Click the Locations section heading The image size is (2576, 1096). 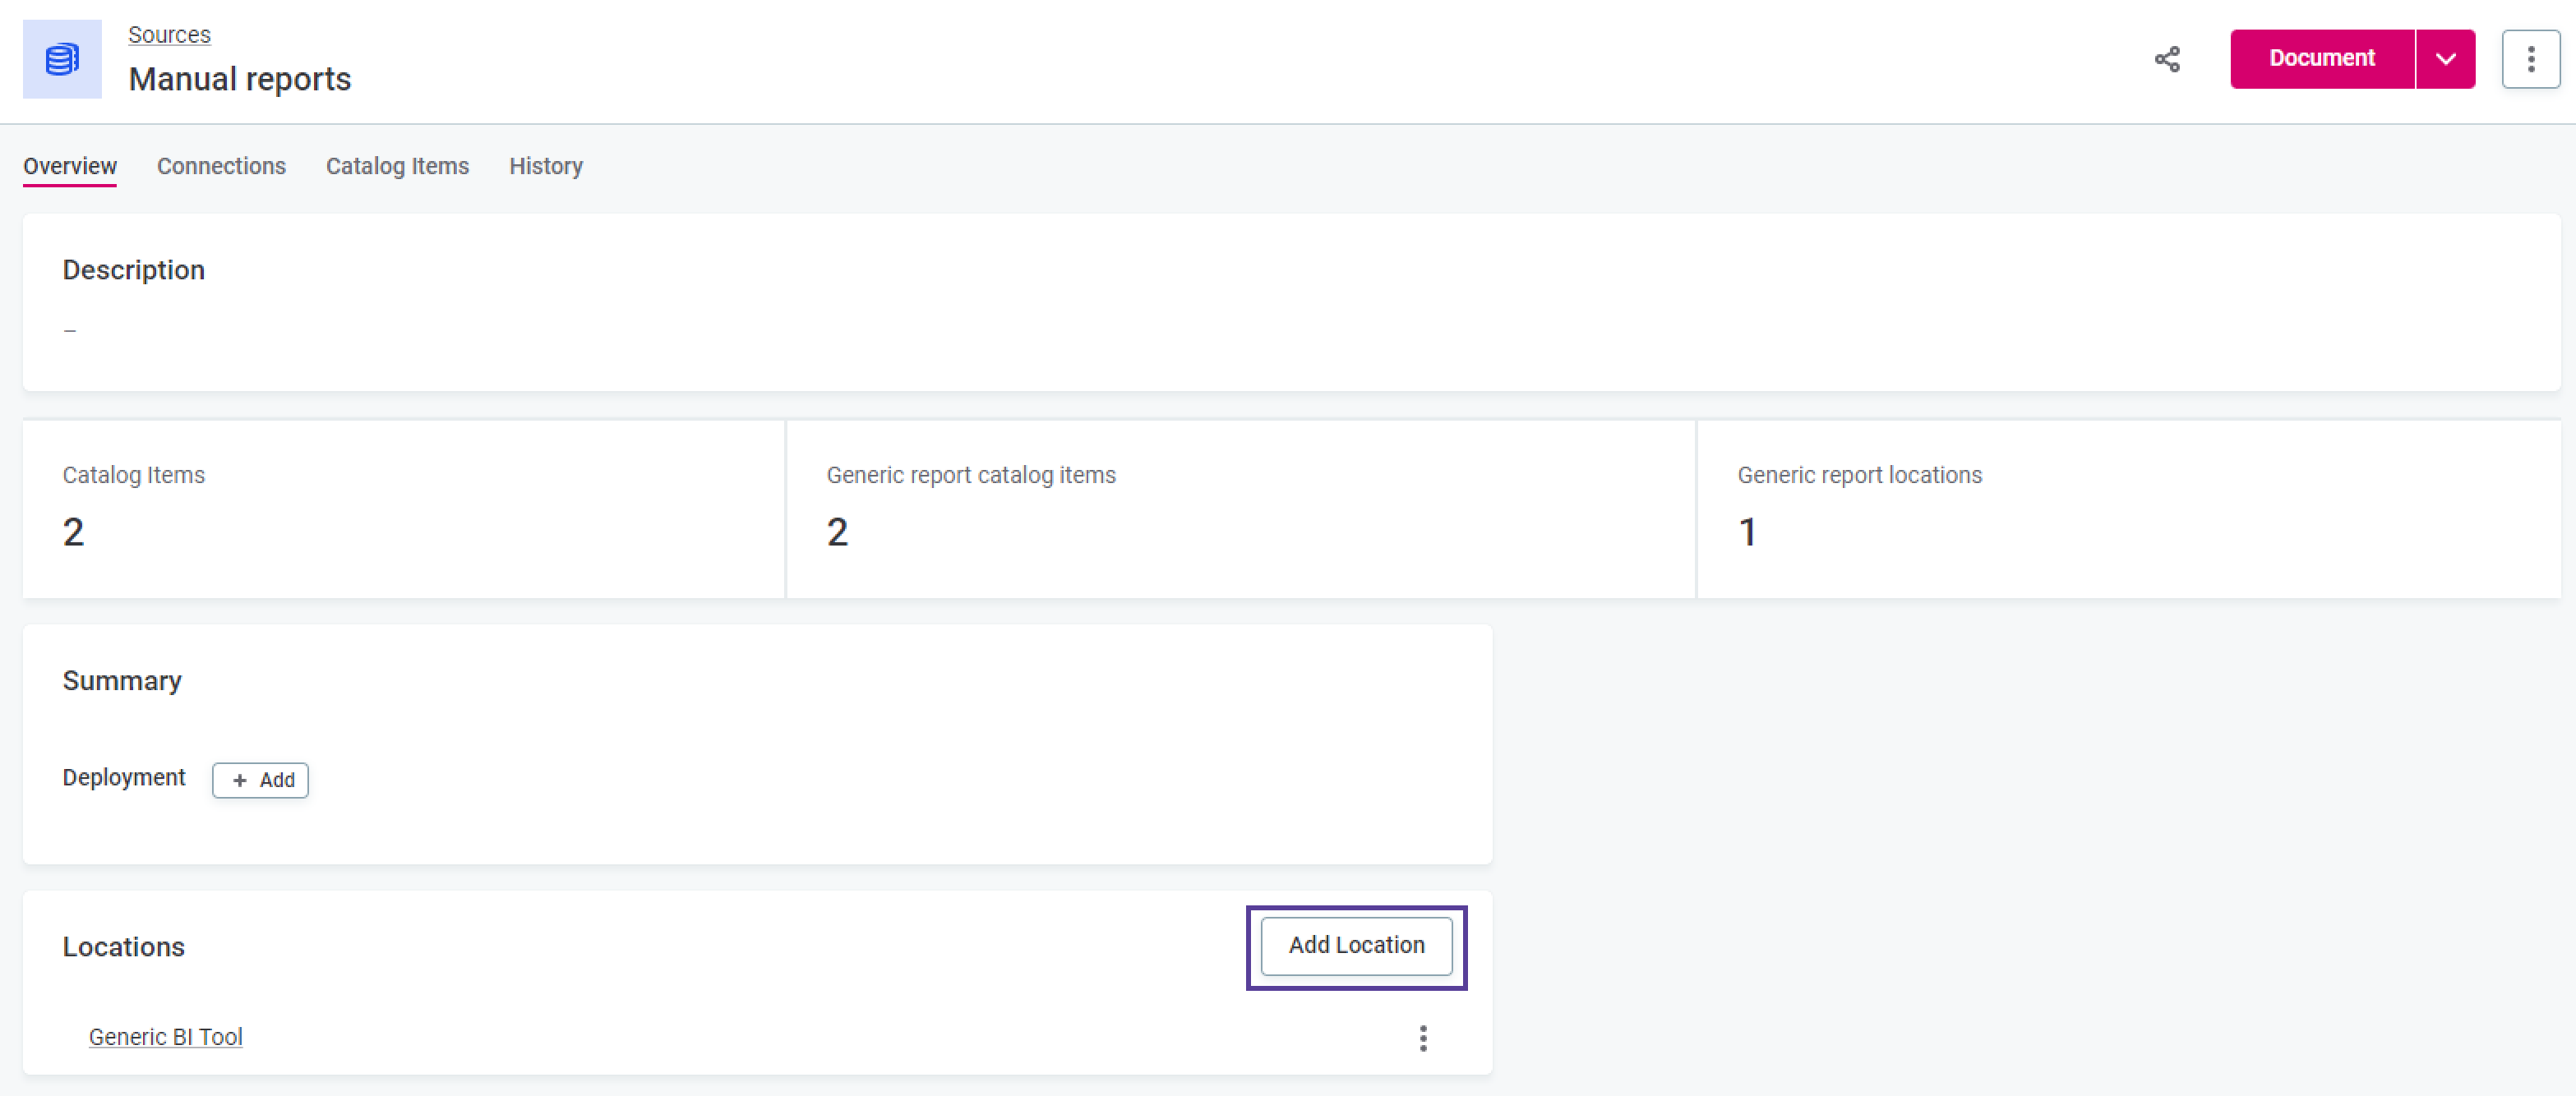(124, 947)
